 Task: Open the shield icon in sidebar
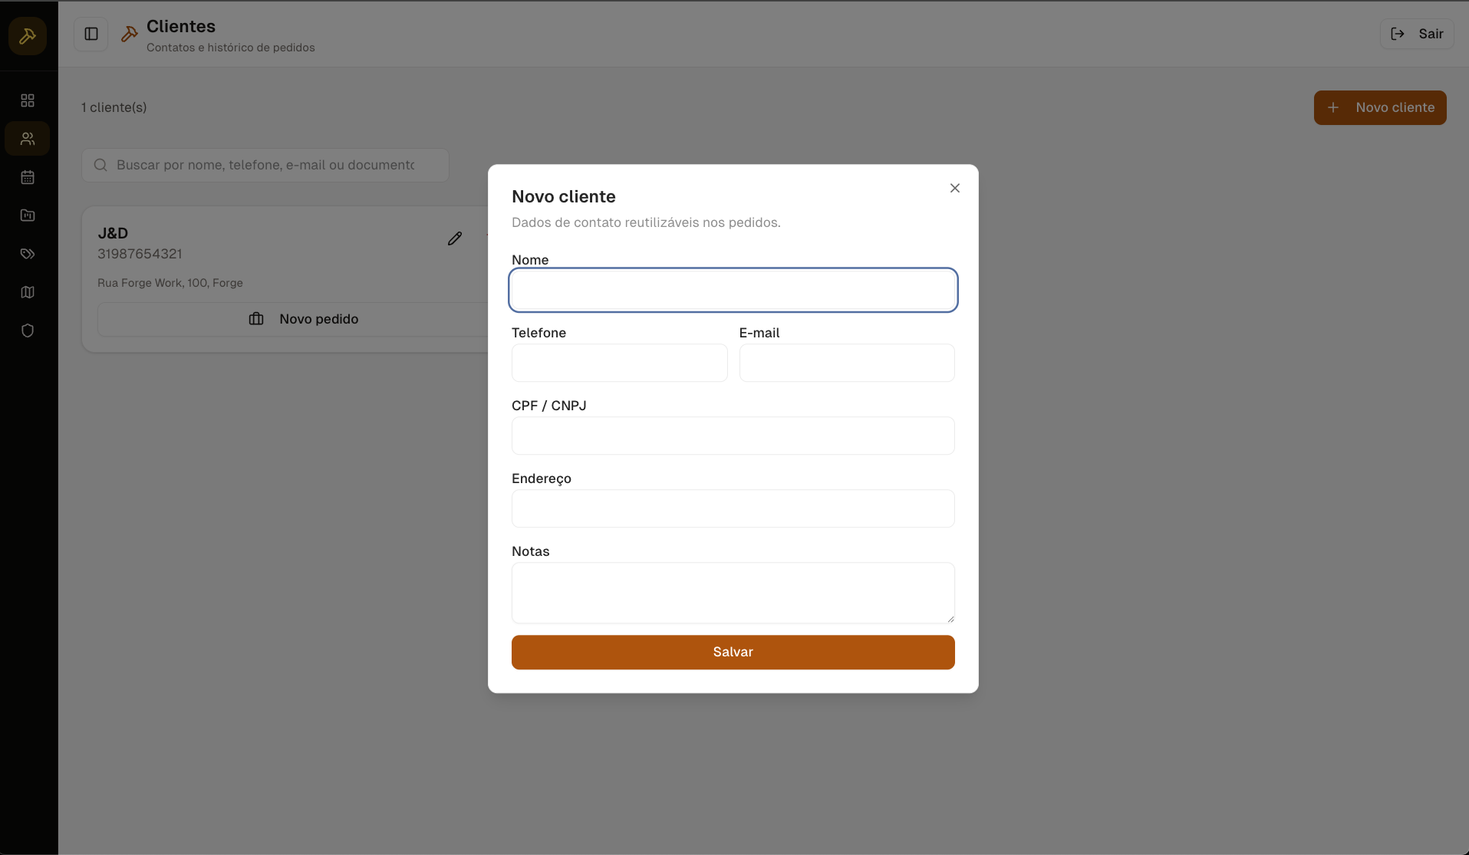(x=28, y=330)
